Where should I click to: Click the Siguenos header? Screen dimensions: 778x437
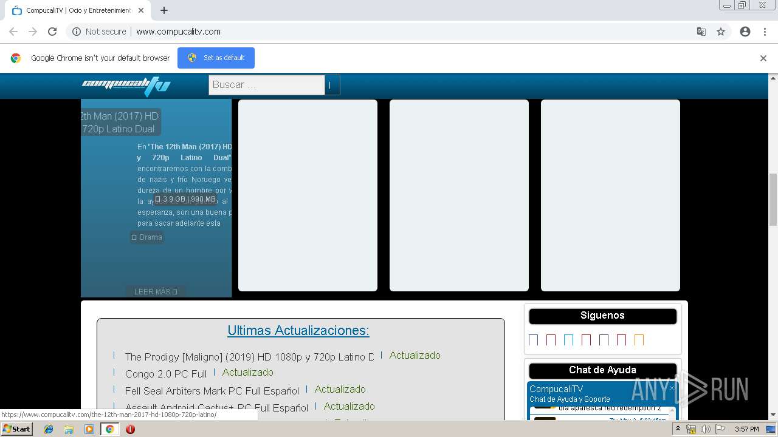click(x=602, y=316)
